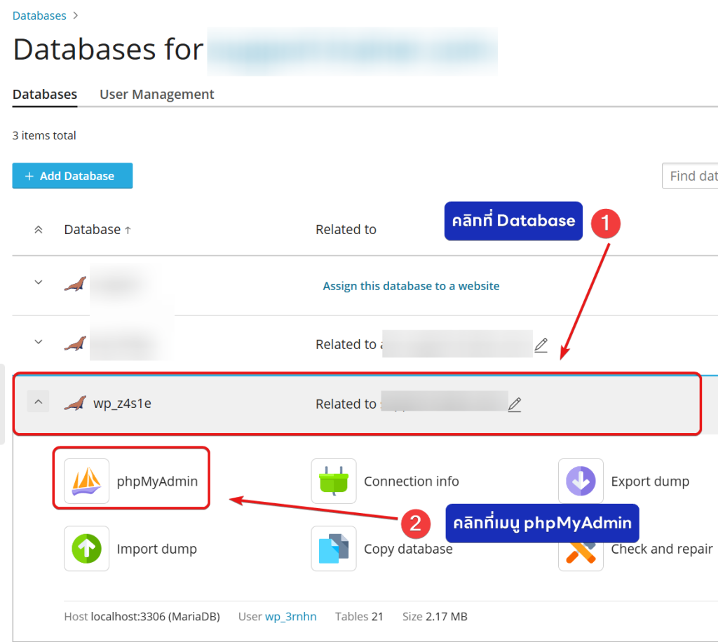Click the Find database search field
Viewport: 718px width, 642px height.
pos(691,176)
